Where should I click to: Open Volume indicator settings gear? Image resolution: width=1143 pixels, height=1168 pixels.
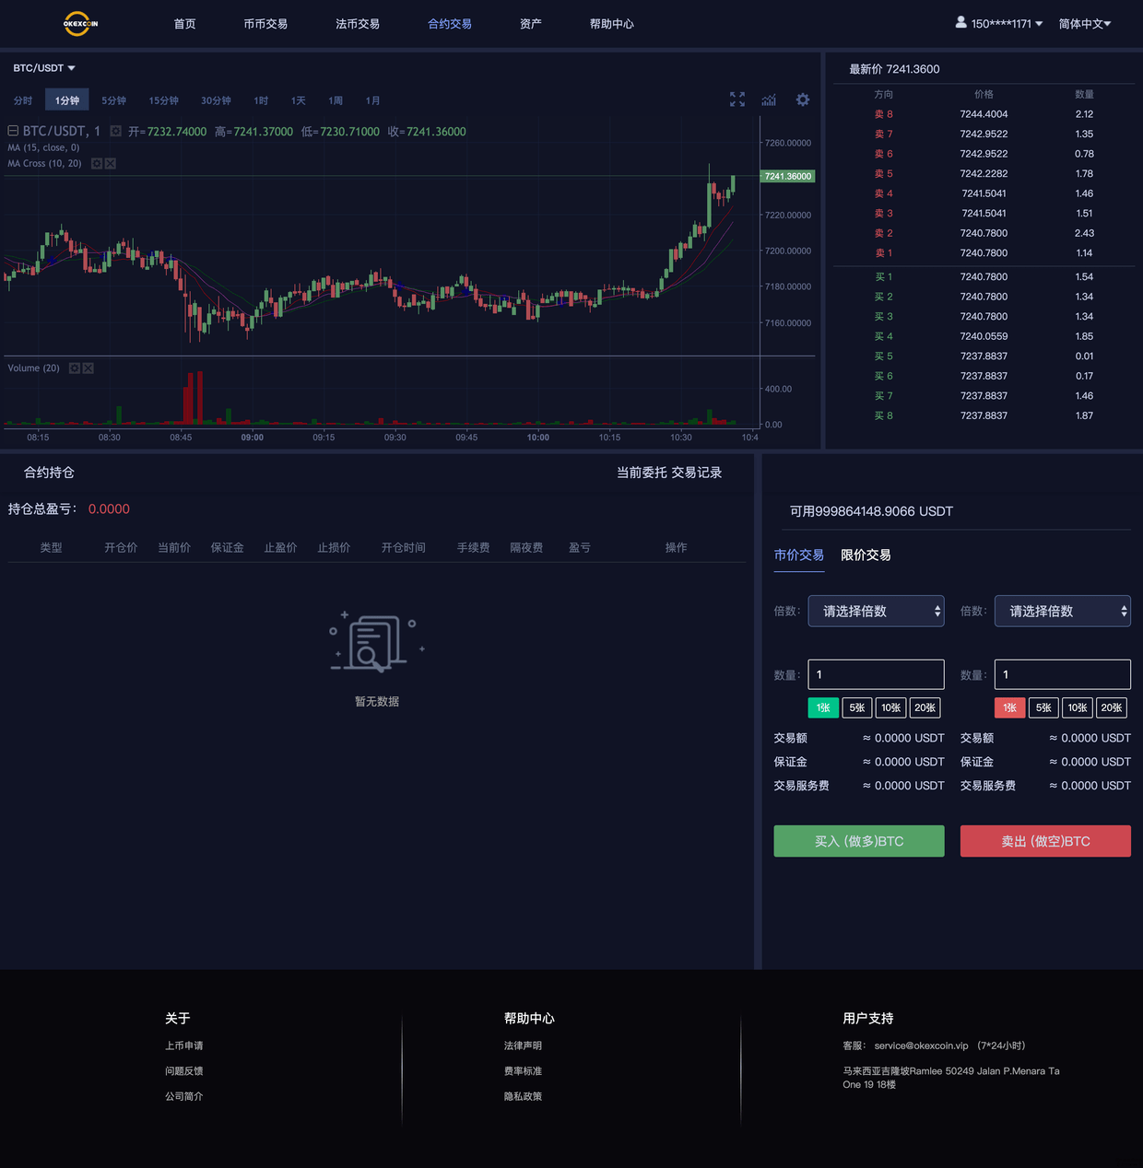75,368
